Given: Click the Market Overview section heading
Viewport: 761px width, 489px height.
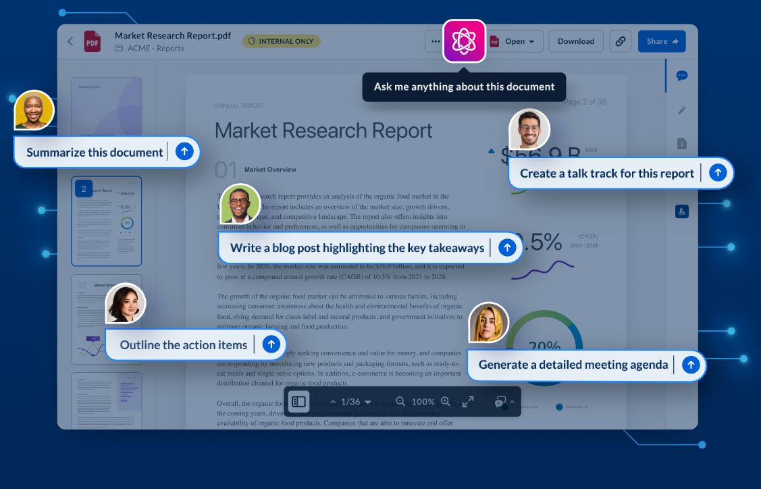Looking at the screenshot, I should pos(270,170).
